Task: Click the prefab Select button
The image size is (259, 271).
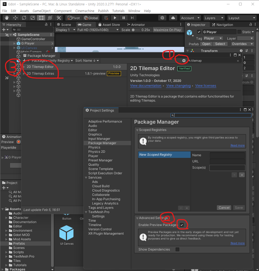Action: 220,44
